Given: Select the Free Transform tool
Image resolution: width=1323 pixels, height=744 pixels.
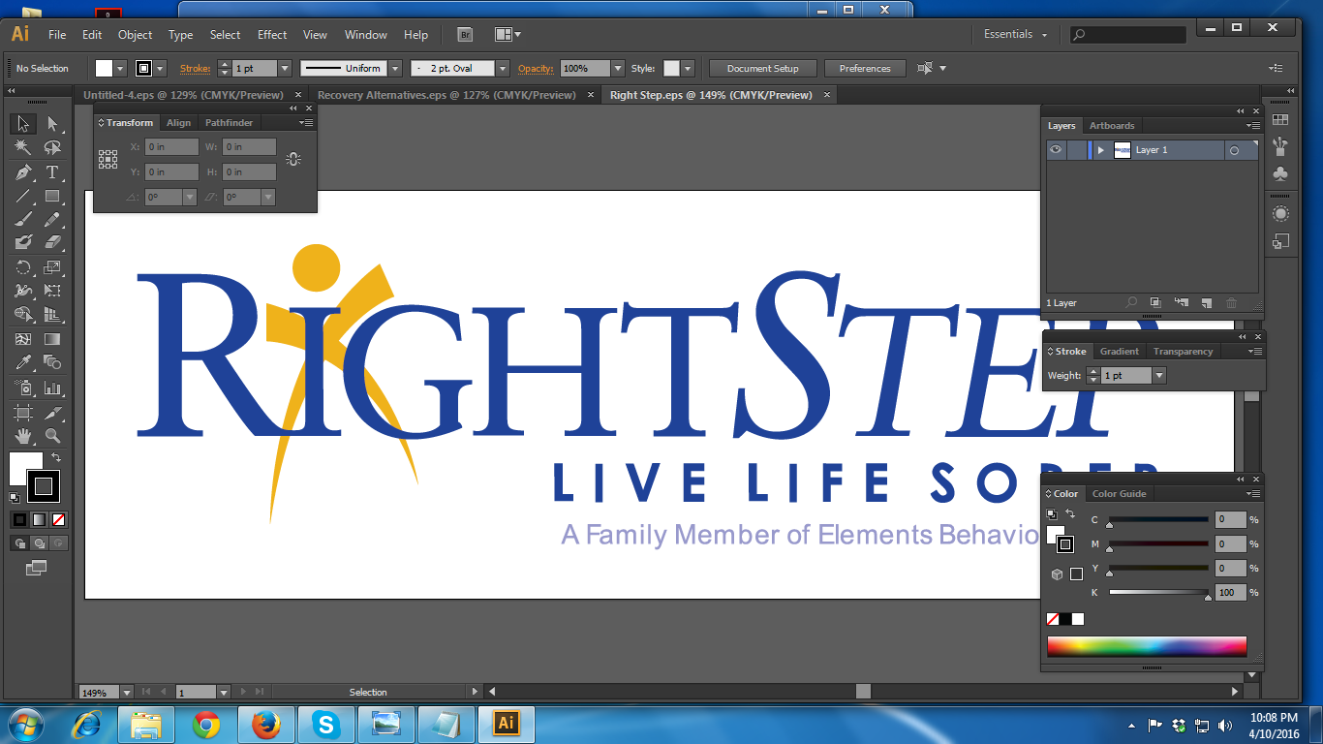Looking at the screenshot, I should (x=52, y=291).
